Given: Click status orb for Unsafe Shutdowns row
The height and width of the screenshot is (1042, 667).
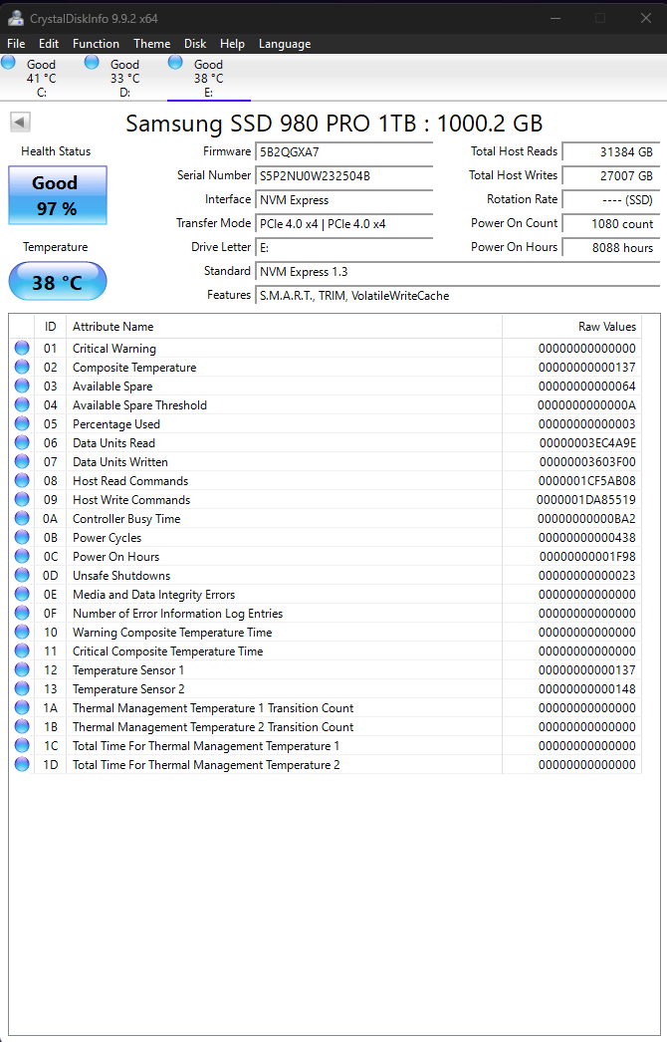Looking at the screenshot, I should click(x=22, y=575).
